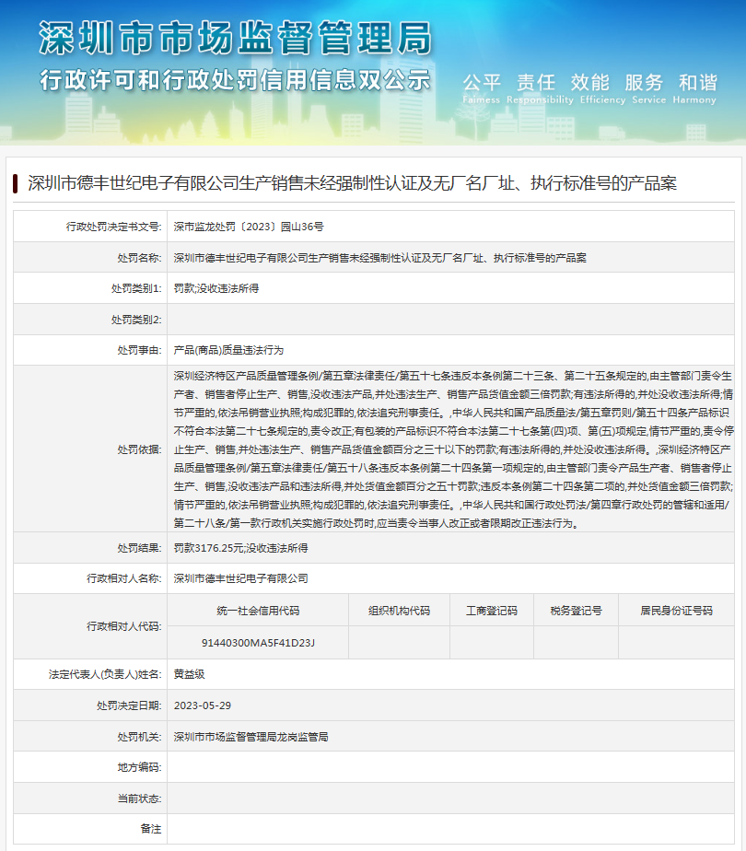Screen dimensions: 746x851
Task: Click company name in the 行政相对人名称 row
Action: 241,578
